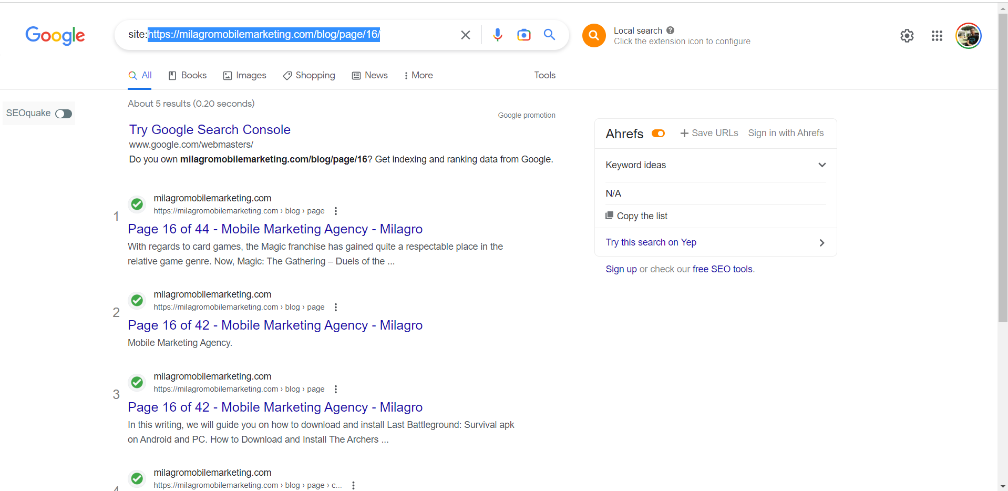
Task: Click Try this search on Yep
Action: pyautogui.click(x=651, y=242)
